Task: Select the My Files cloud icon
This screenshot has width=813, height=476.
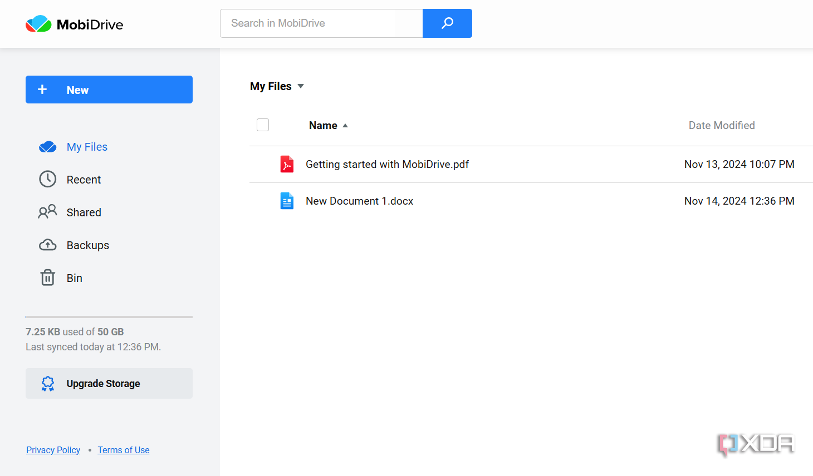Action: [x=48, y=146]
